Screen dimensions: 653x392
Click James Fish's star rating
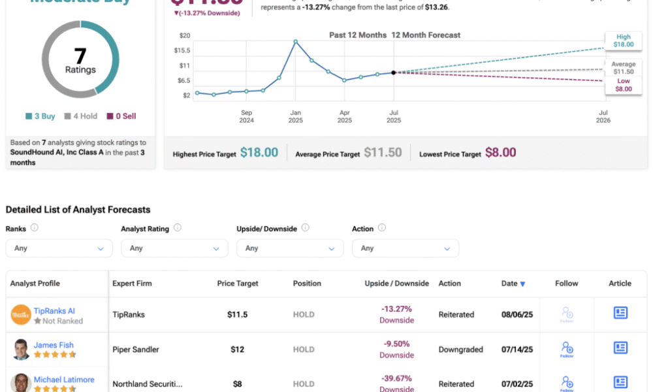click(x=55, y=355)
